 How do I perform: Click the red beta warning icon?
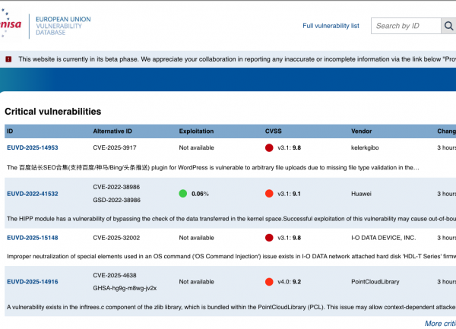tap(8, 59)
